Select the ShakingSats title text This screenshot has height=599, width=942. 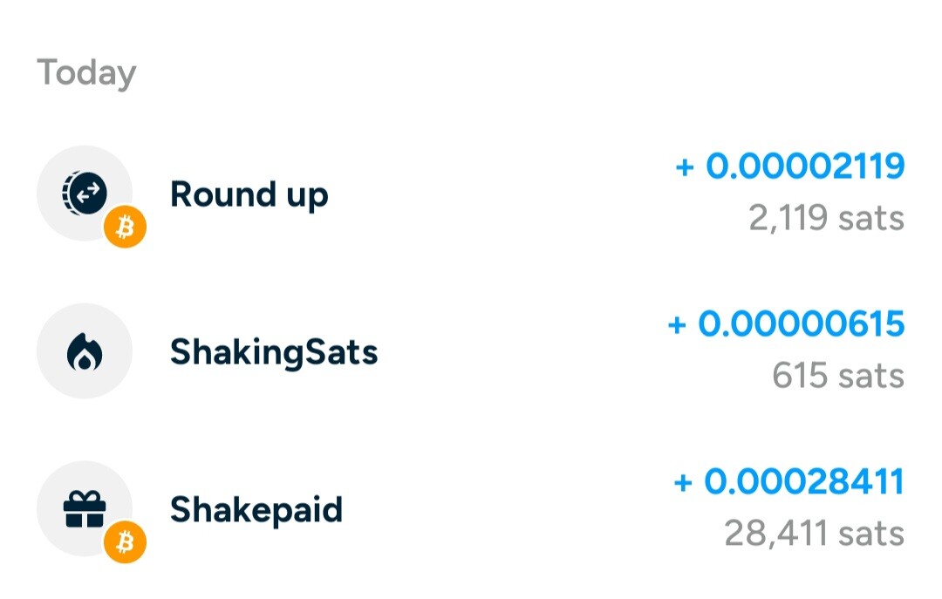pos(274,352)
